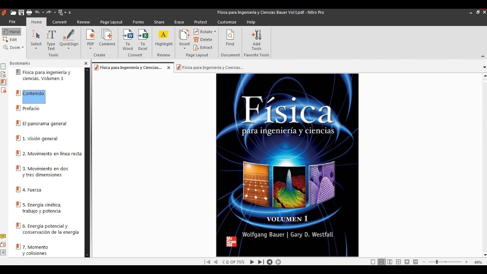This screenshot has height=274, width=487.
Task: Switch to the Convert ribbon tab
Action: click(x=60, y=22)
